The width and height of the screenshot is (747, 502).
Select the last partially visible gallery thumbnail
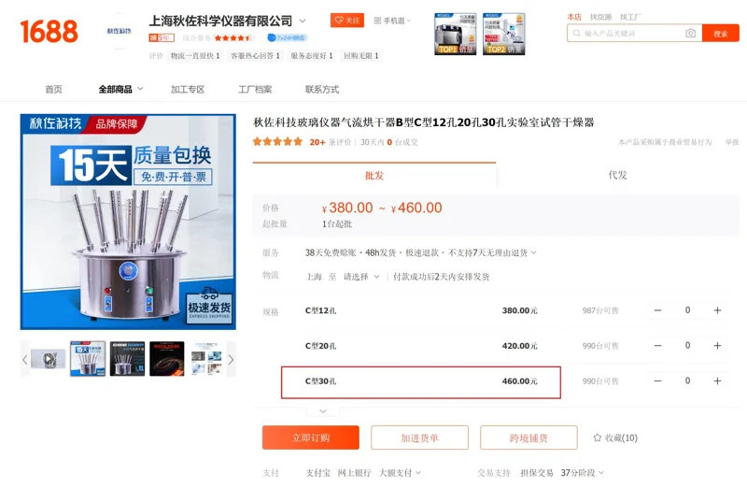(206, 358)
